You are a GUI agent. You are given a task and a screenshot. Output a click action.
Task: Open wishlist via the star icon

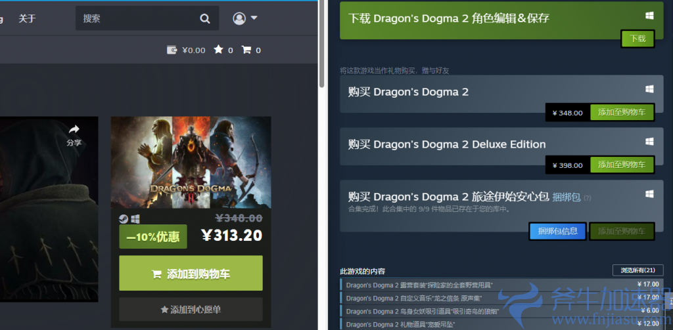pos(218,50)
